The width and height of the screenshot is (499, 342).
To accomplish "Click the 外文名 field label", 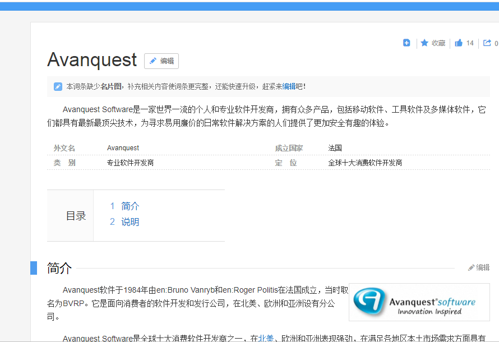I will (64, 148).
